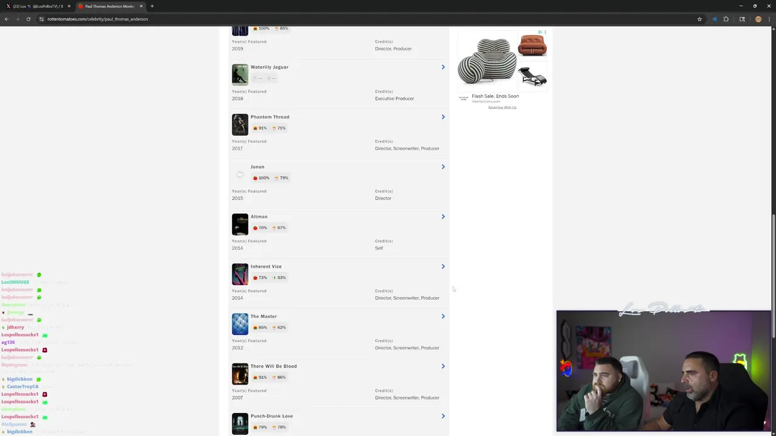
Task: Click The Master poster thumbnail
Action: (x=240, y=324)
